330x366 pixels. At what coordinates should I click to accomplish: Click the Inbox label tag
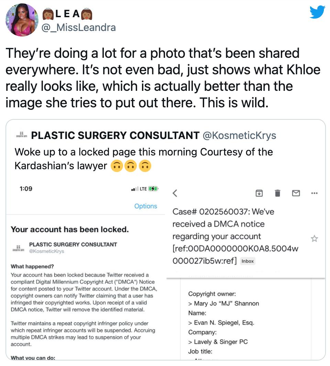[x=247, y=261]
